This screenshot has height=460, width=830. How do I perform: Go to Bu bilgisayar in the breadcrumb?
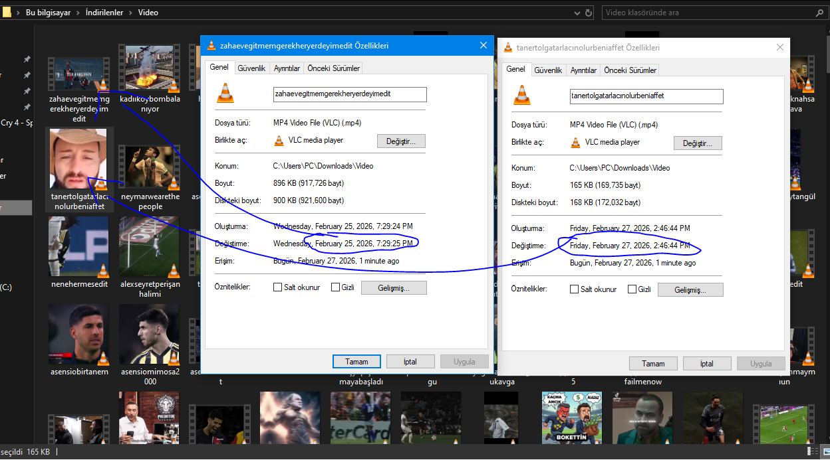(48, 13)
